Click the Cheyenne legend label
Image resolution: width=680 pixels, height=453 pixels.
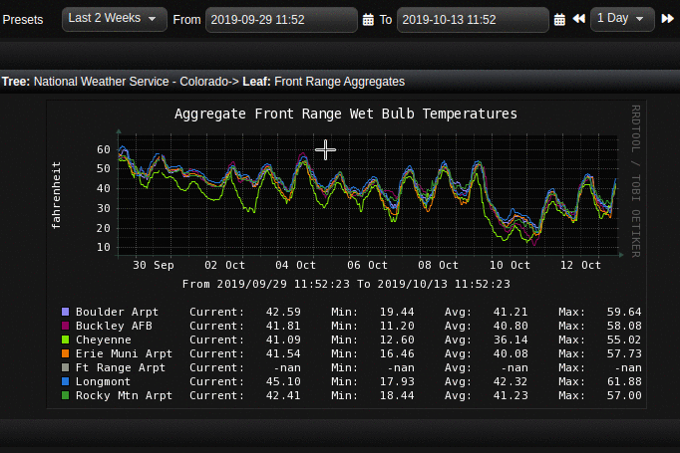click(x=104, y=340)
